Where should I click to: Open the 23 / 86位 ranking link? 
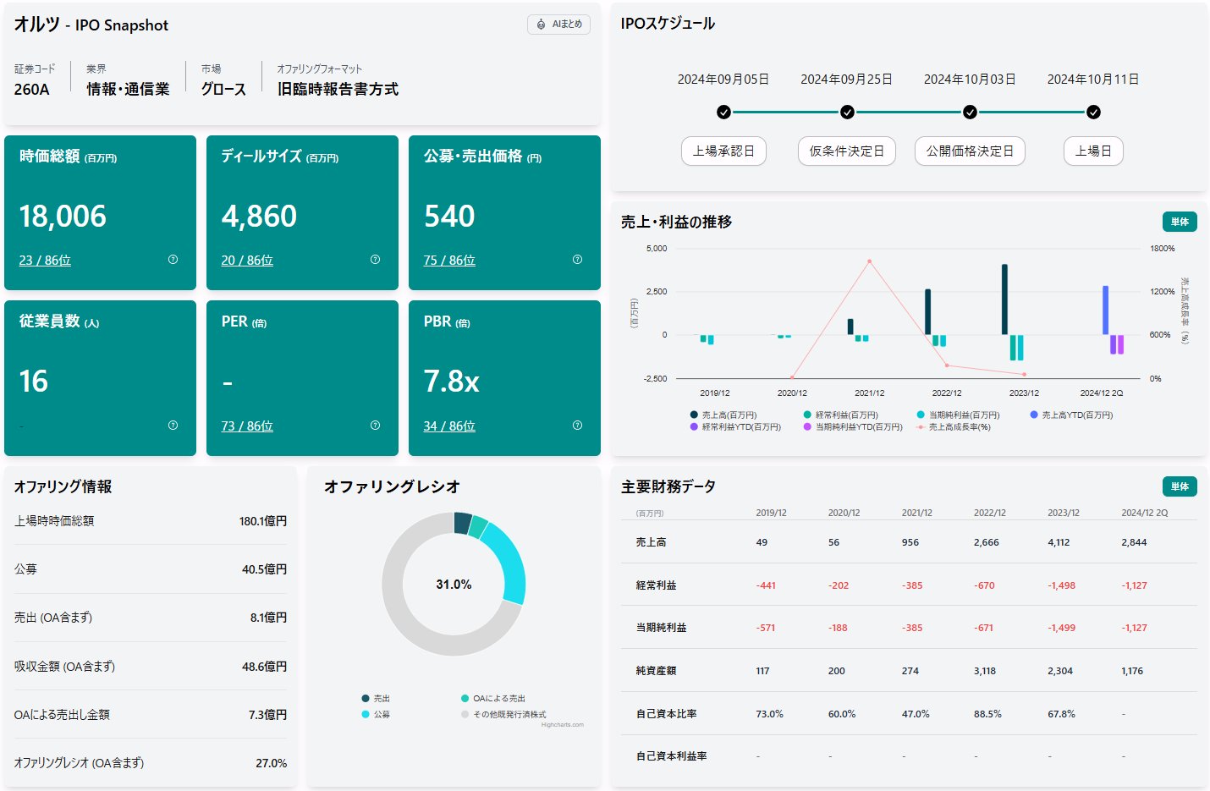(x=45, y=261)
